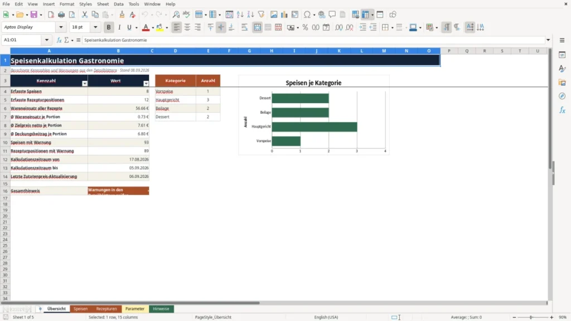This screenshot has height=321, width=571.
Task: Open the Borders dropdown arrow
Action: pyautogui.click(x=392, y=28)
